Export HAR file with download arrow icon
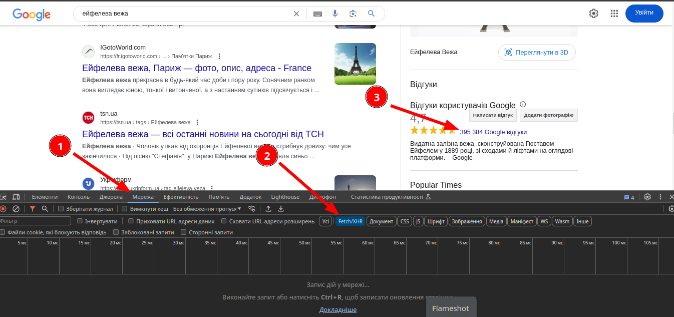Image resolution: width=674 pixels, height=317 pixels. pos(281,209)
